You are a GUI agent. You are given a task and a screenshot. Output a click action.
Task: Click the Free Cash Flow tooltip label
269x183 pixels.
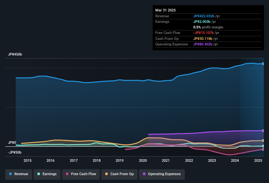pyautogui.click(x=168, y=33)
